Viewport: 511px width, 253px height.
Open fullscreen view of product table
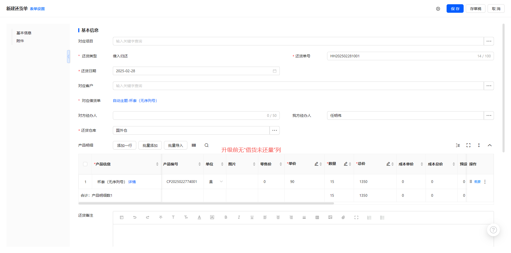pos(468,145)
